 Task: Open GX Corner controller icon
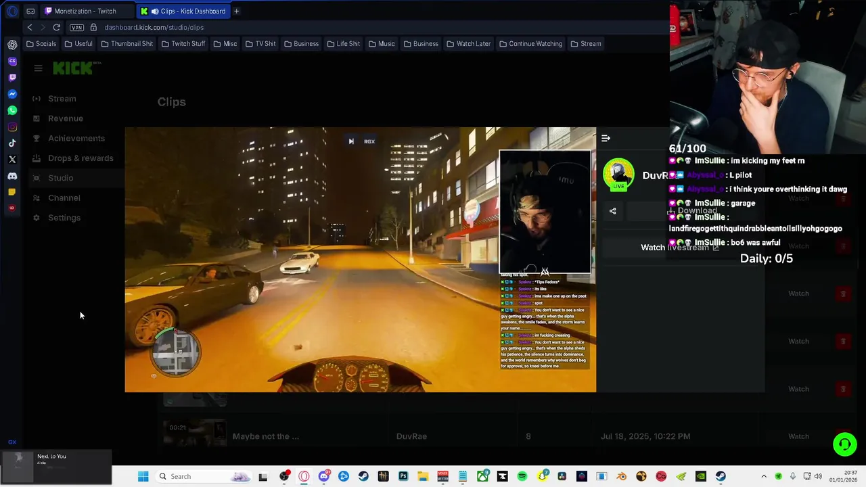pos(30,11)
